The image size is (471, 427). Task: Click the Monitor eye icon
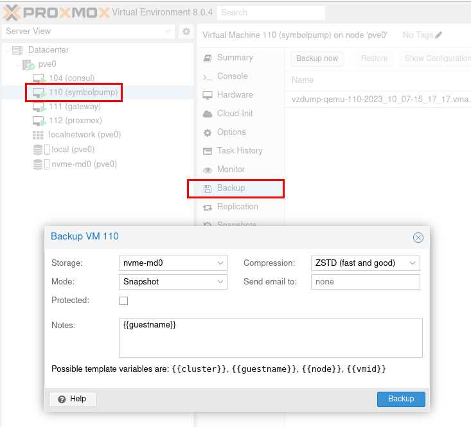[208, 170]
